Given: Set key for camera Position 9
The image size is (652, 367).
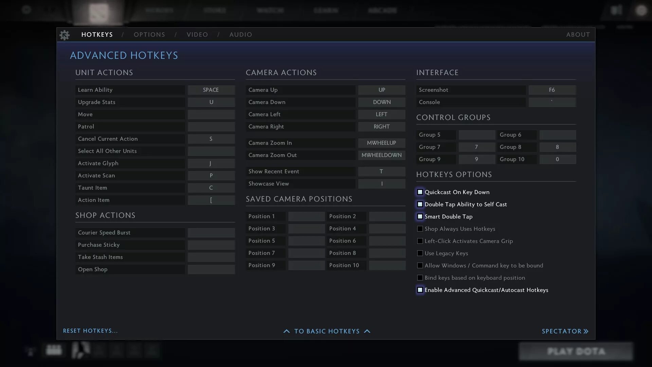Looking at the screenshot, I should click(306, 265).
